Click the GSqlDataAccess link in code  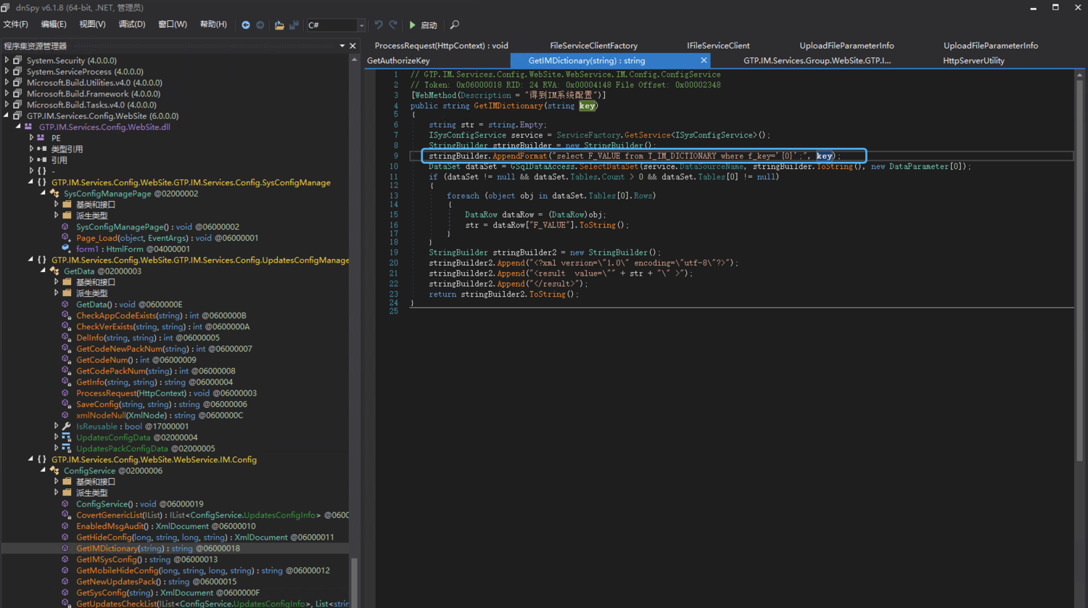click(542, 166)
